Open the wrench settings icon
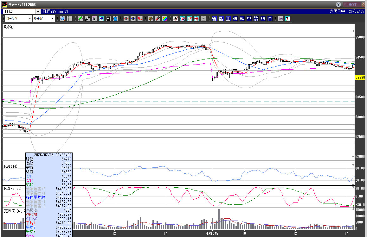Image resolution: width=367 pixels, height=237 pixels. 158,19
